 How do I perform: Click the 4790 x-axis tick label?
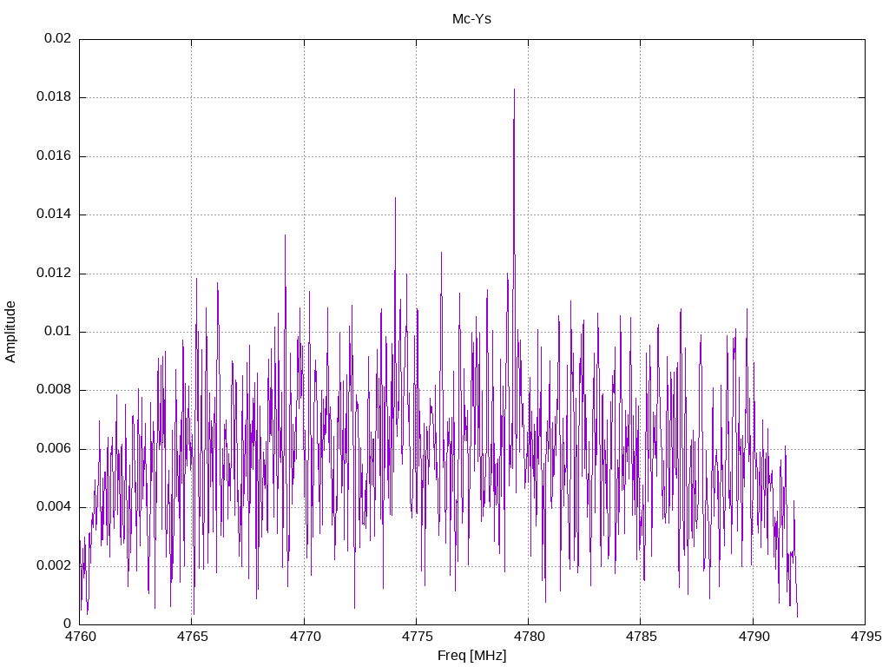[754, 636]
